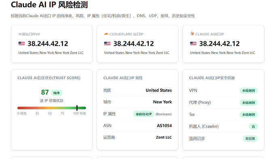Click the CLAUDE AI出口IP 属性 heading
Viewport: 279px width, 159px height.
pyautogui.click(x=123, y=78)
